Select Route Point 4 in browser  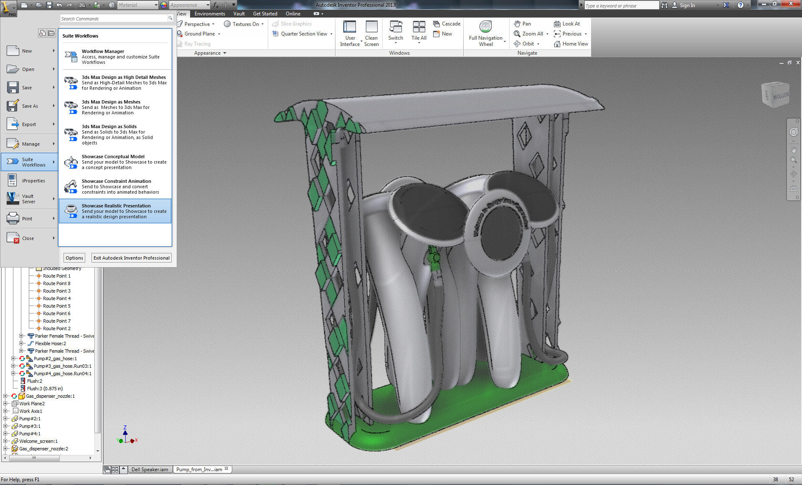[x=56, y=298]
